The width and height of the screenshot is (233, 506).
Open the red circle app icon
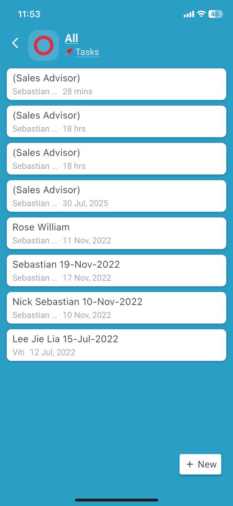(43, 45)
